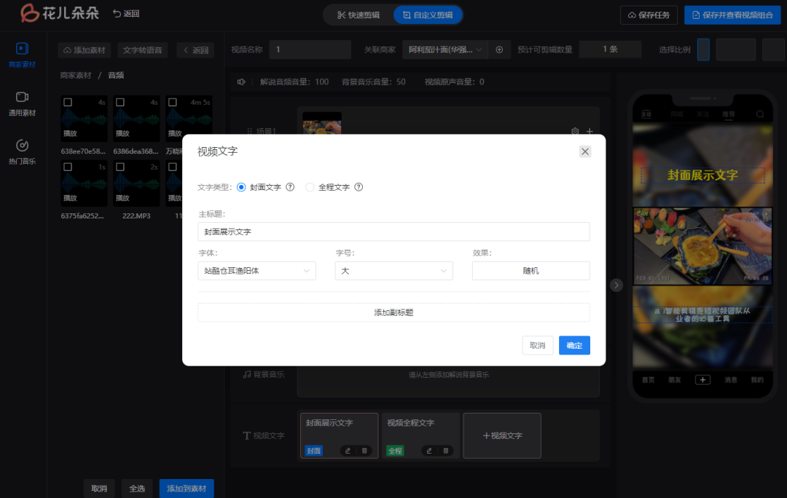Confirm the dialog with 确定
This screenshot has width=787, height=498.
[x=574, y=345]
